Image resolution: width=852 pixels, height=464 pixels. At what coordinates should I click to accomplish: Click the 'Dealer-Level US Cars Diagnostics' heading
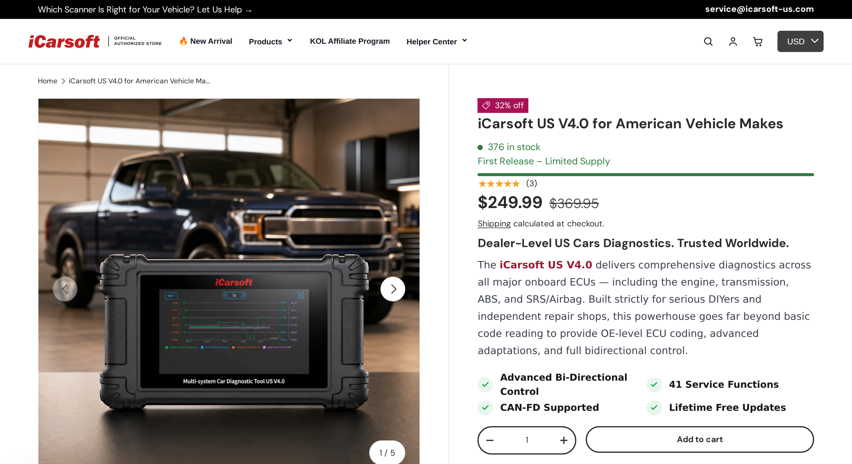point(633,243)
